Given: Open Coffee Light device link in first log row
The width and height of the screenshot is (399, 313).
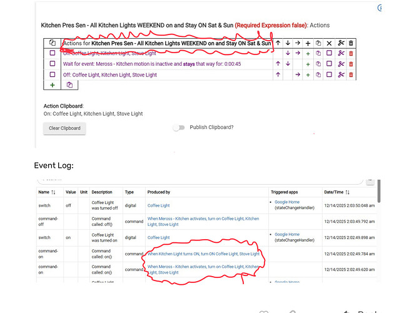Looking at the screenshot, I should 158,205.
